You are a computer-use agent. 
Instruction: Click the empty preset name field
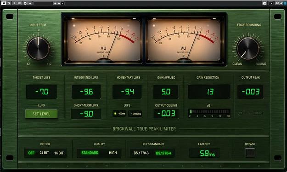(43, 3)
